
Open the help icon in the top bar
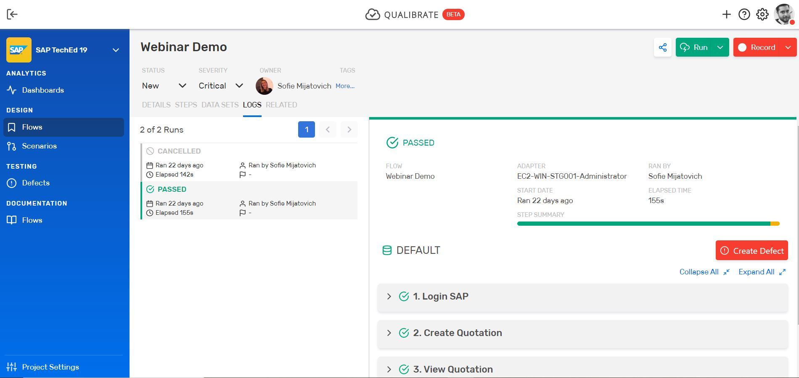click(744, 14)
